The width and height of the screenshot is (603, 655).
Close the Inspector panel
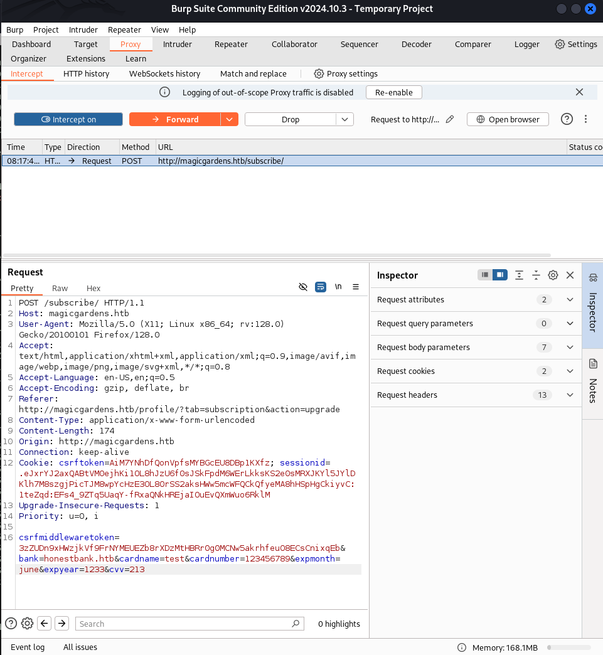tap(570, 275)
